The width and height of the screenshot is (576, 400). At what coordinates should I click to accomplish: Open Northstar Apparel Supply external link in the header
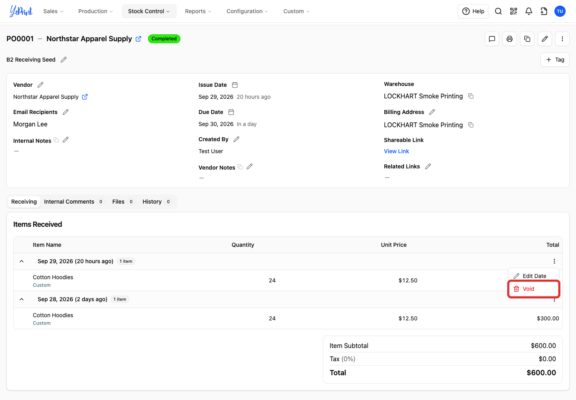pyautogui.click(x=138, y=39)
